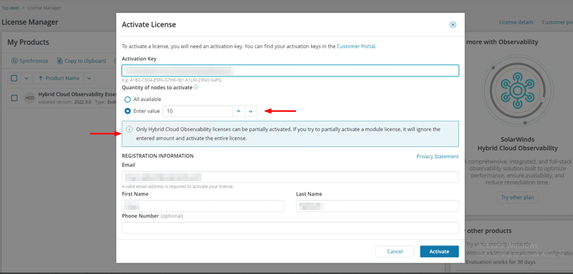573x274 pixels.
Task: Check the select-all products checkbox
Action: click(14, 78)
